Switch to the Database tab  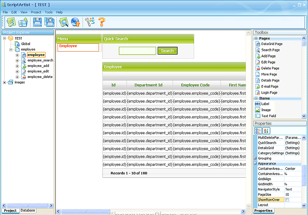tap(28, 210)
